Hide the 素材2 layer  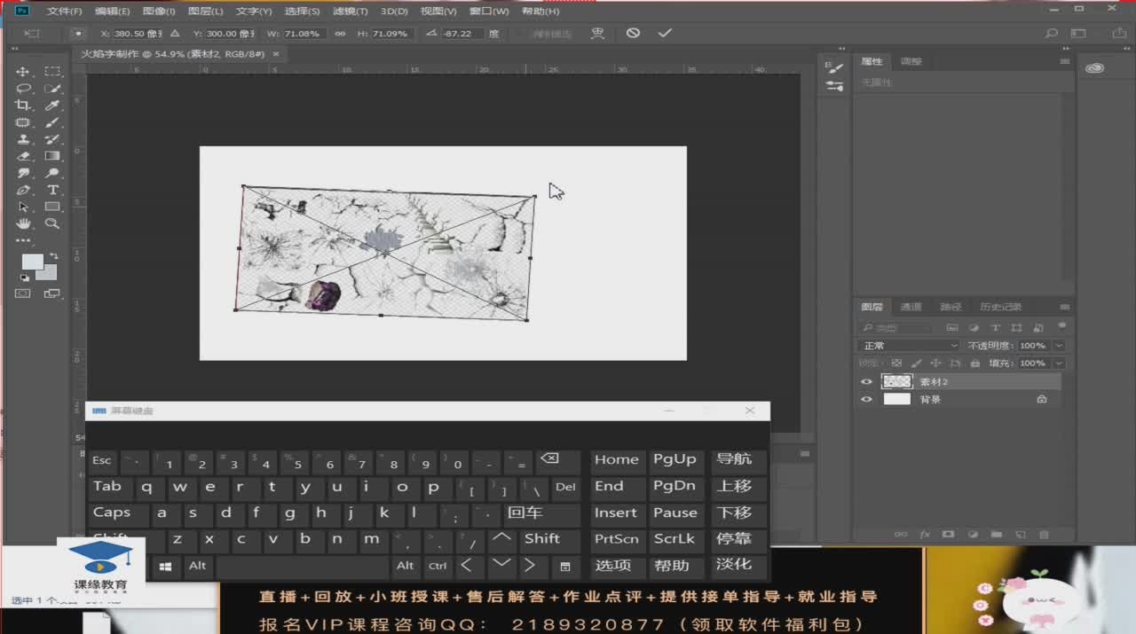click(x=867, y=381)
